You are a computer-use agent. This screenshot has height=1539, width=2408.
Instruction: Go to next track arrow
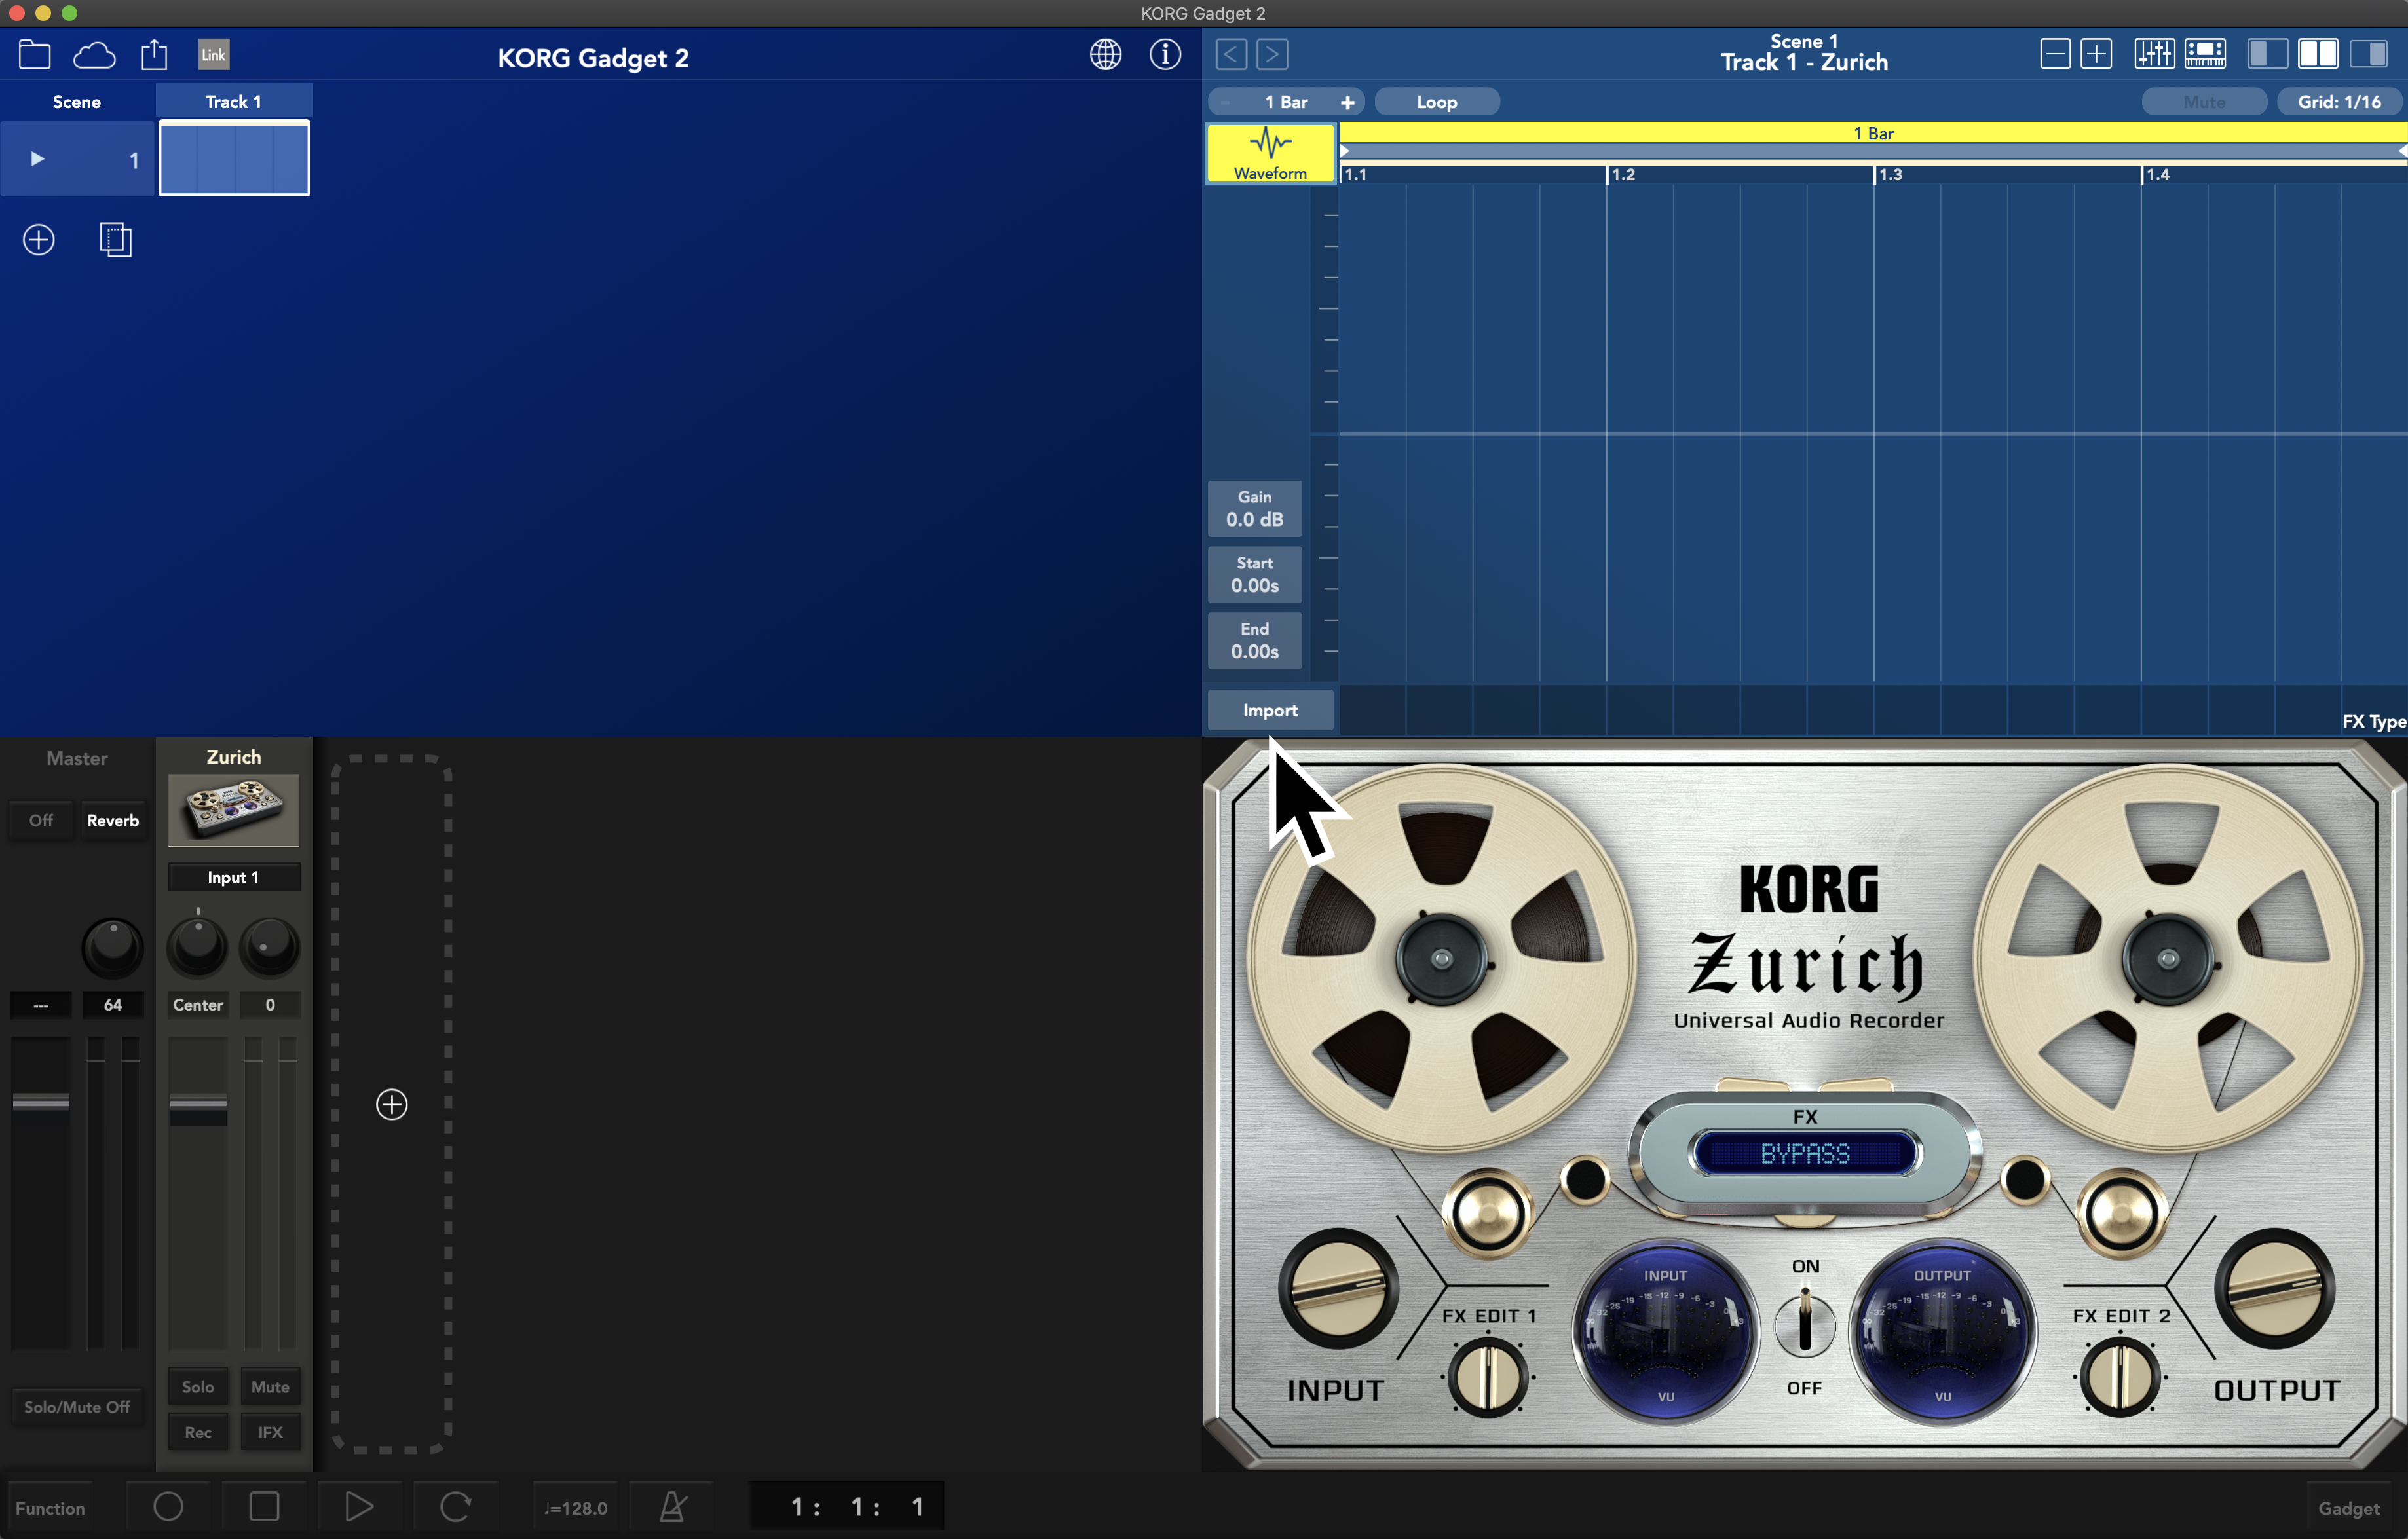[x=1272, y=54]
